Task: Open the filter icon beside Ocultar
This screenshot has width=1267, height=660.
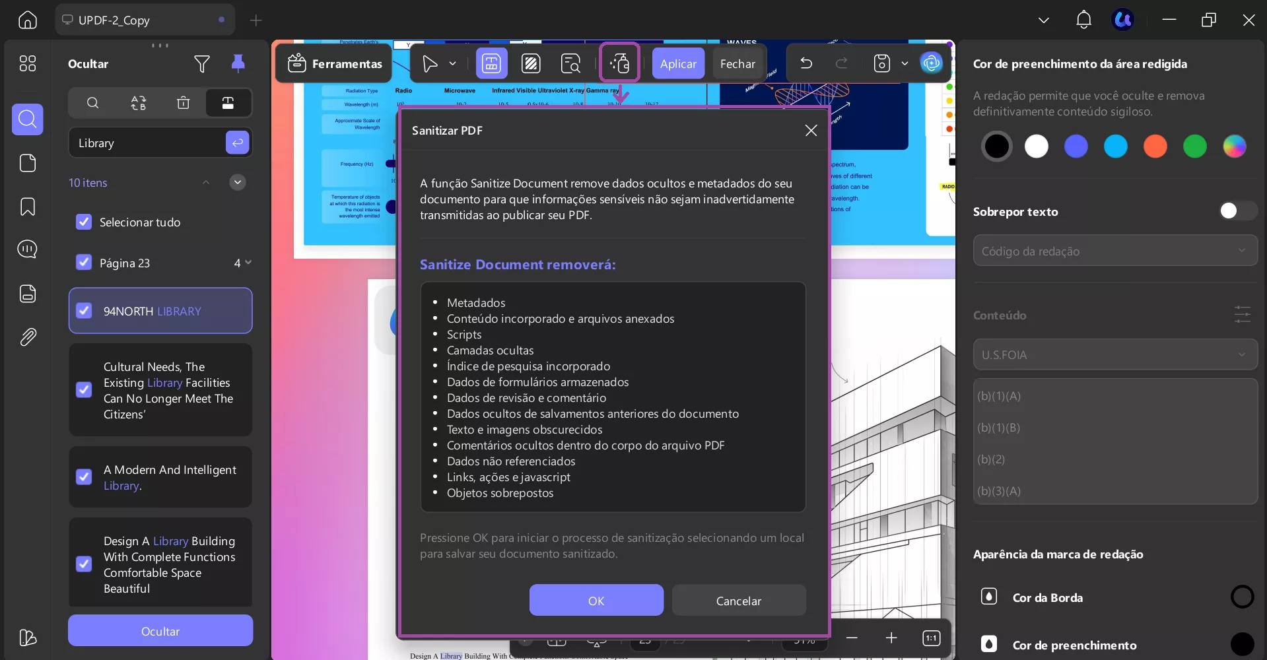Action: [202, 63]
